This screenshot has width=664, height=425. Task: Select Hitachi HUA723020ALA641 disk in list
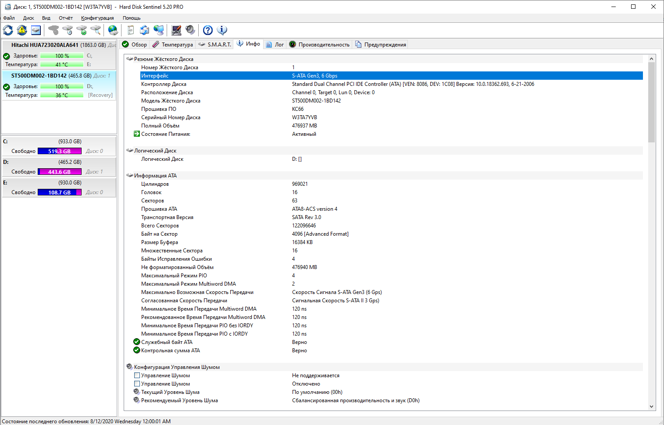point(45,45)
